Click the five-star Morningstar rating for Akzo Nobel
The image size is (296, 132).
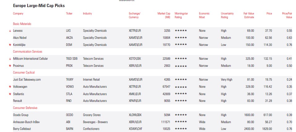tap(181, 38)
